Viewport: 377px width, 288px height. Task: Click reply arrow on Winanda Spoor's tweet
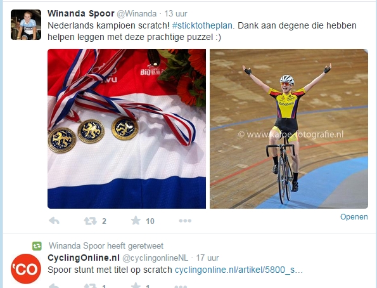[x=54, y=221]
